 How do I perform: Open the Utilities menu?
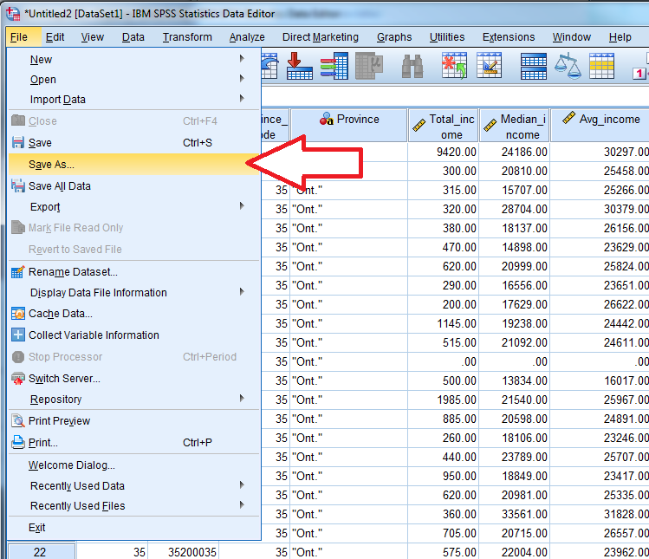pos(447,37)
